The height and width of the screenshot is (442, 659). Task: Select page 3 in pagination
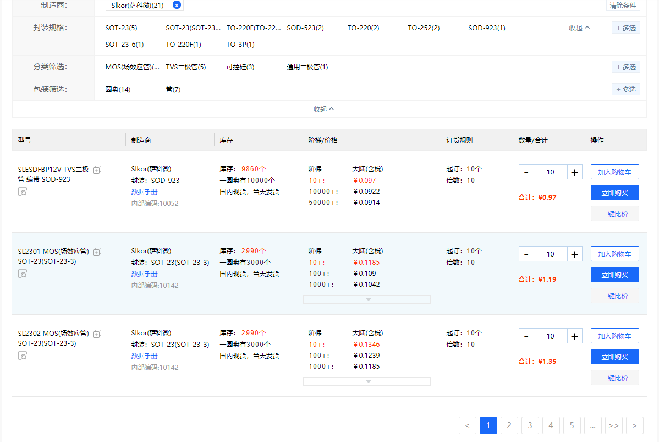(x=530, y=425)
